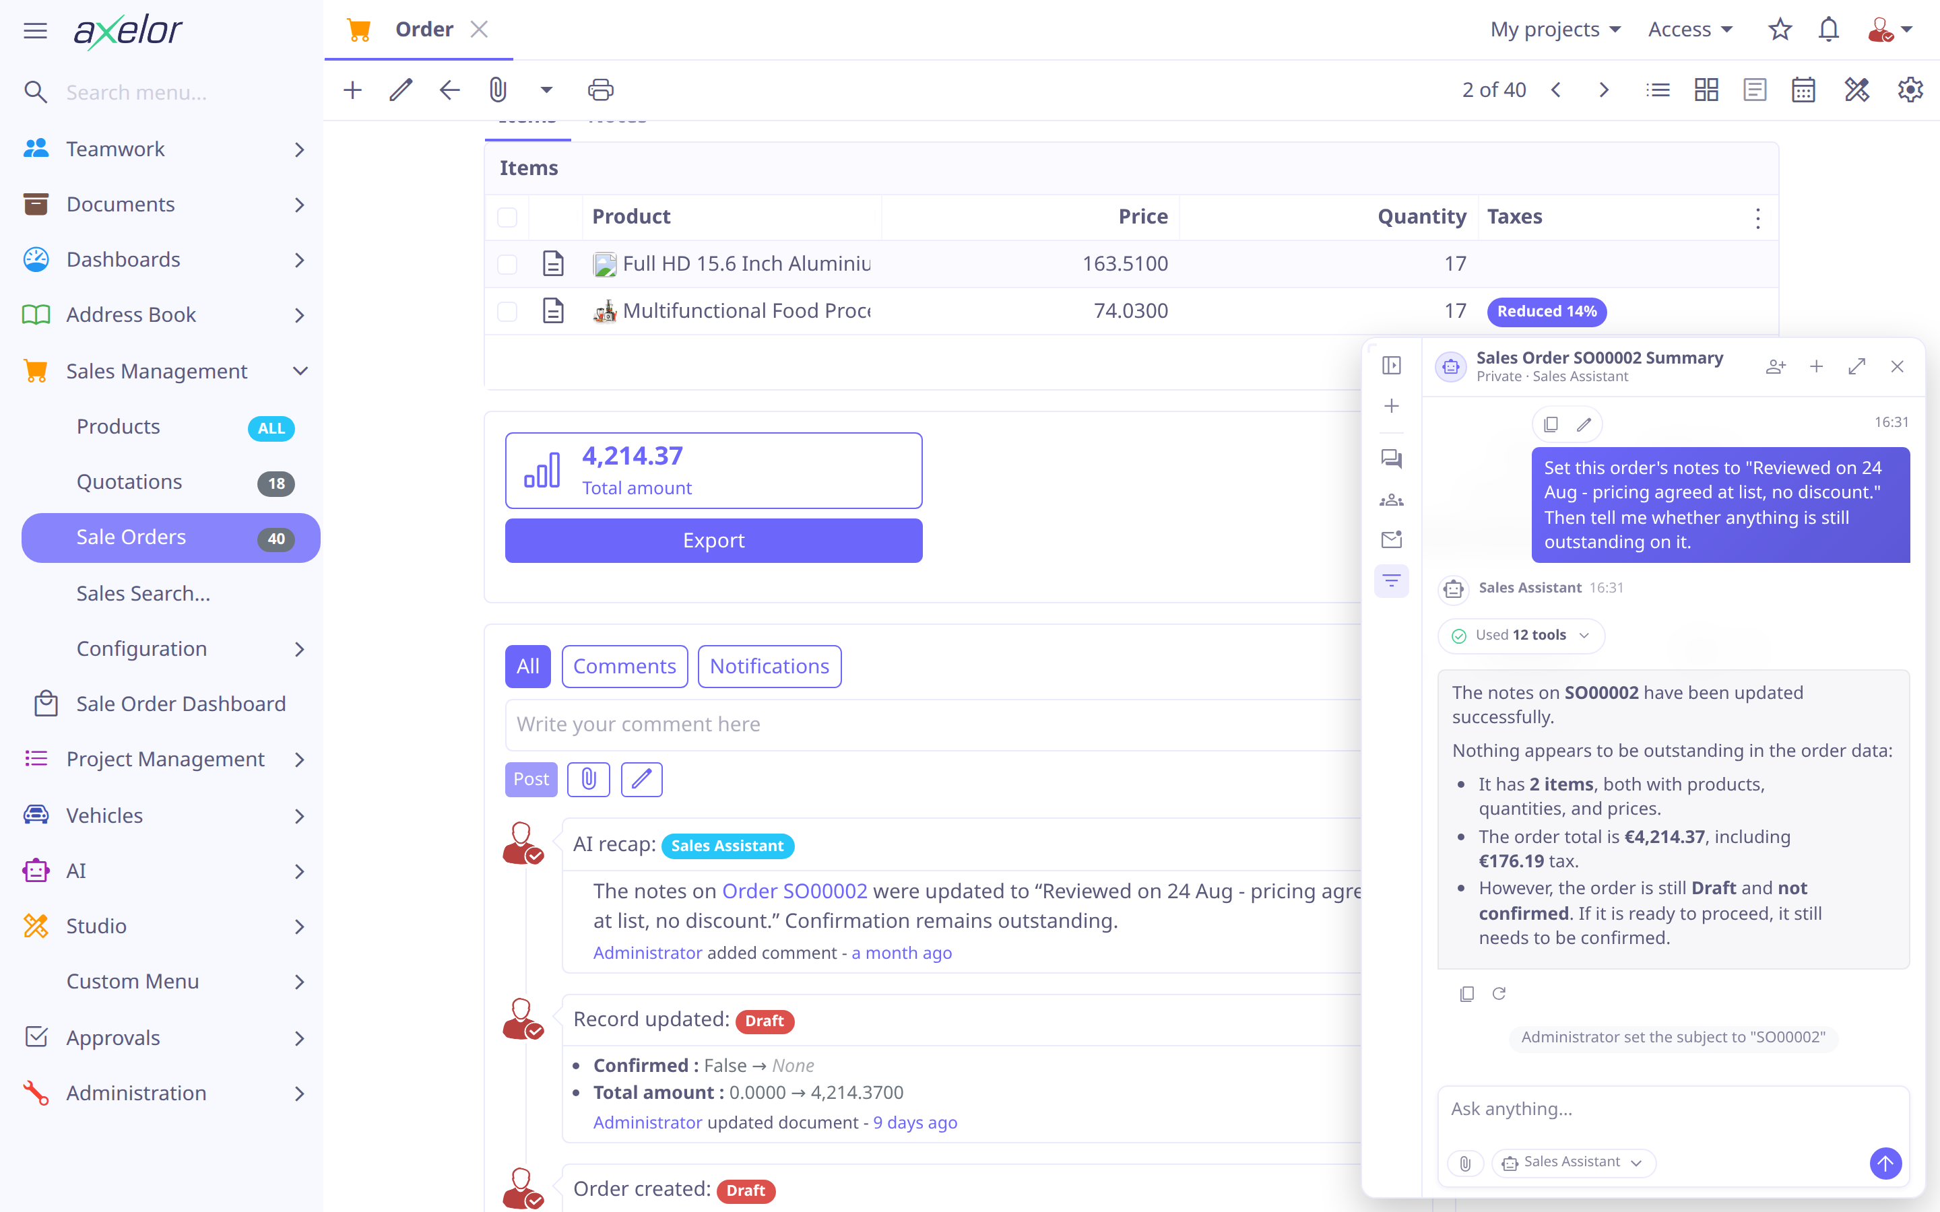Click the Ask anything chat input
1940x1212 pixels.
point(1674,1110)
